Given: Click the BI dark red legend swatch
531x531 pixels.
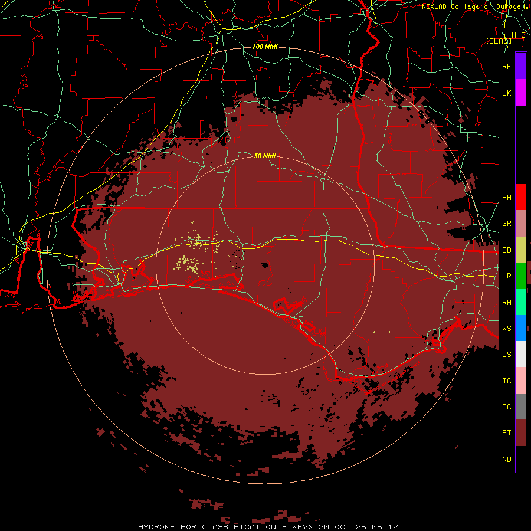Looking at the screenshot, I should pos(521,433).
